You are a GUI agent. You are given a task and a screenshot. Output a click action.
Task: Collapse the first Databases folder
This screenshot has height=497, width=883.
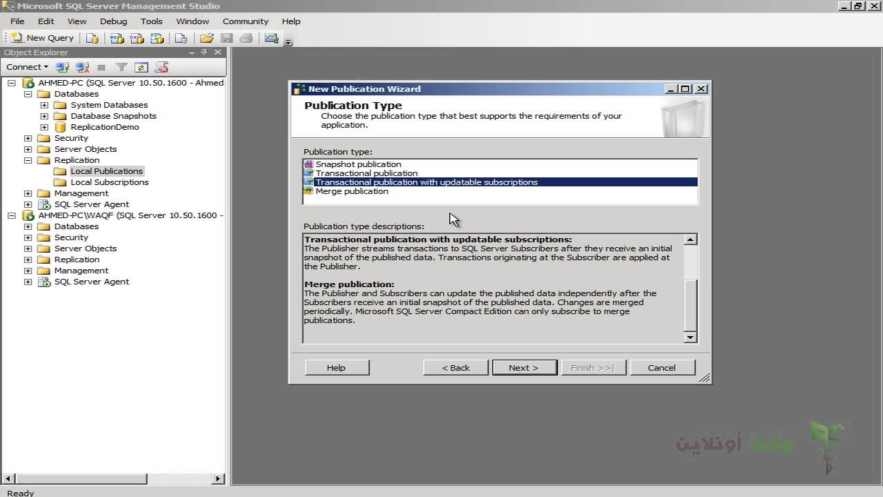(x=28, y=94)
